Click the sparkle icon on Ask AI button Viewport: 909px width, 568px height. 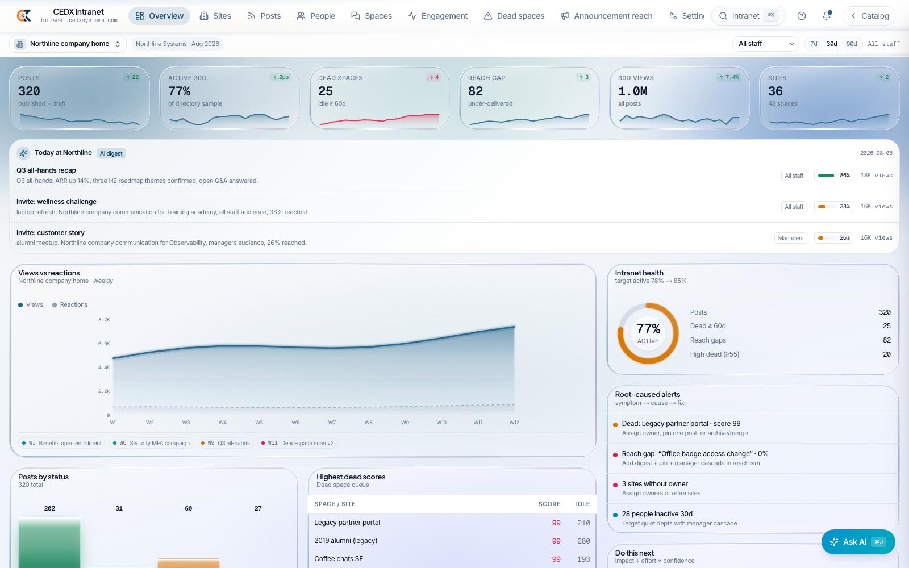[x=834, y=542]
